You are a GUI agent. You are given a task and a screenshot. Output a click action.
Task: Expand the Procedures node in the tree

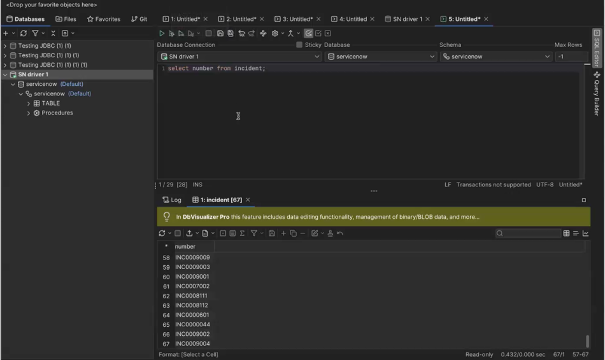[x=28, y=113]
